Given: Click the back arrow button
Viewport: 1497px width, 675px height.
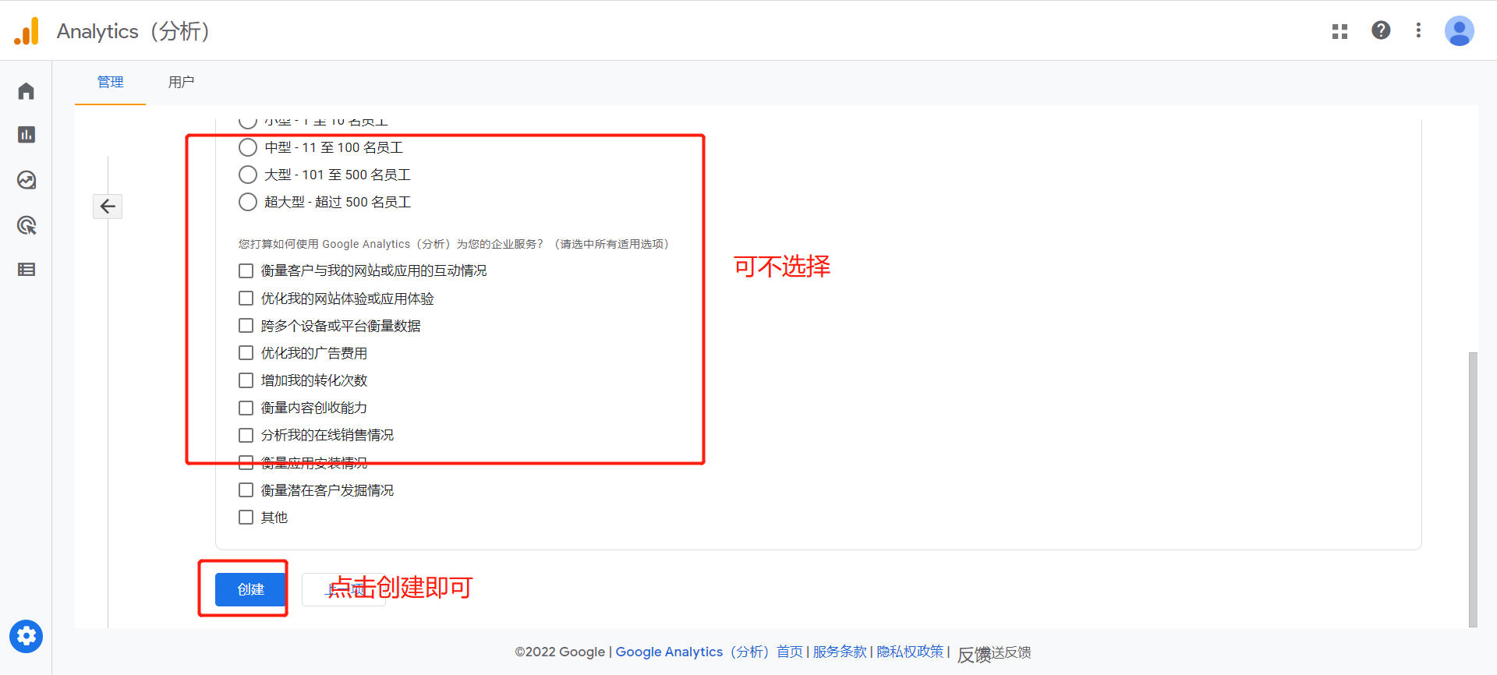Looking at the screenshot, I should point(108,207).
